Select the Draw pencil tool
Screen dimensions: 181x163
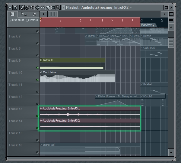click(22, 8)
